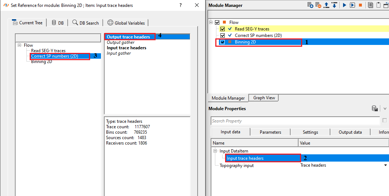Move the module up with the up-arrow icon
389x196 pixels.
tap(326, 5)
